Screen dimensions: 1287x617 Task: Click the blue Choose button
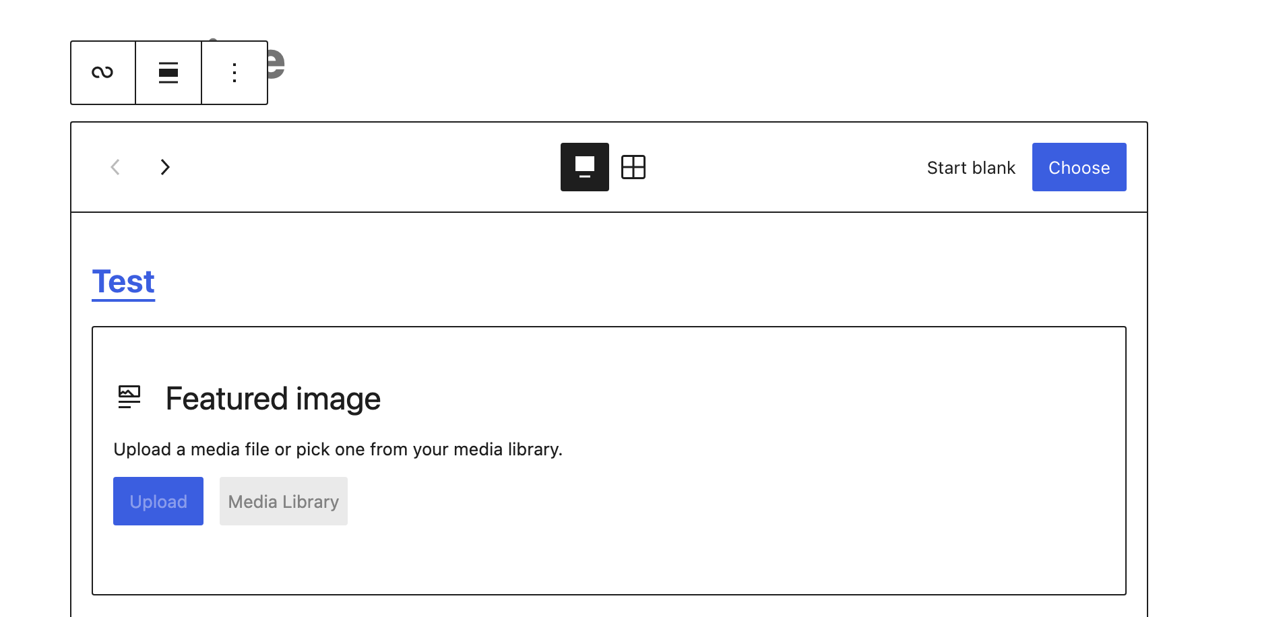(1079, 167)
